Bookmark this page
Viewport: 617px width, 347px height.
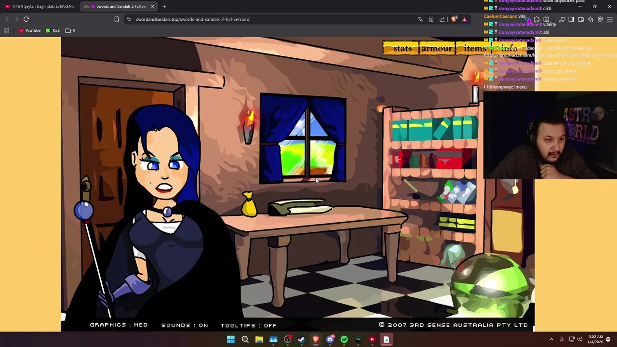click(116, 19)
